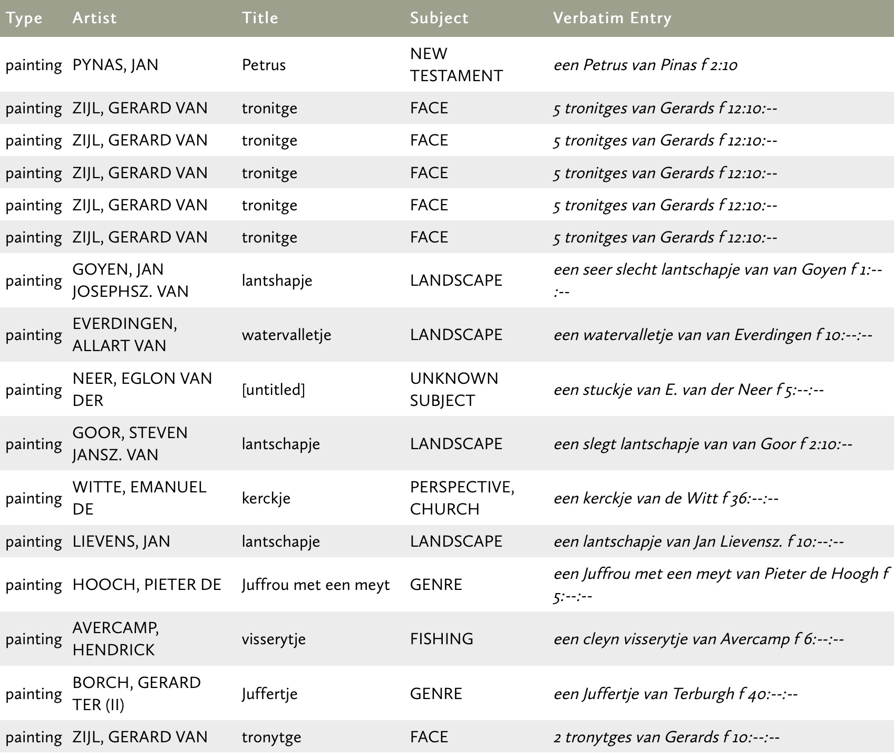Image resolution: width=894 pixels, height=756 pixels.
Task: Click the Type column header
Action: [x=24, y=18]
